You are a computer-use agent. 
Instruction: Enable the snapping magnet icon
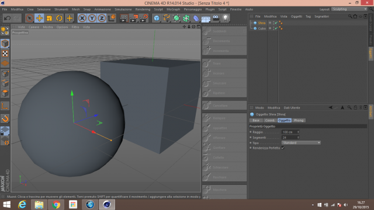point(5,118)
